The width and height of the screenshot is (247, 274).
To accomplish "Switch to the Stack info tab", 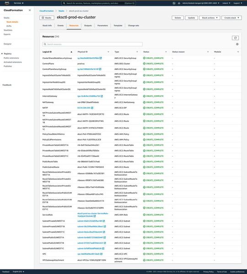I will pos(47,26).
